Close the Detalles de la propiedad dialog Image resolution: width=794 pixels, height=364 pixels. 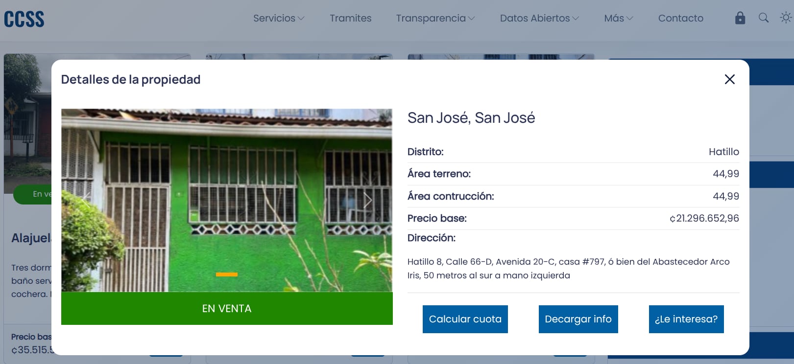(730, 79)
